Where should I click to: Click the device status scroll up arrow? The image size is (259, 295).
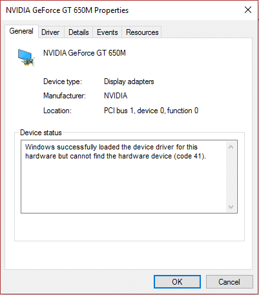[231, 147]
